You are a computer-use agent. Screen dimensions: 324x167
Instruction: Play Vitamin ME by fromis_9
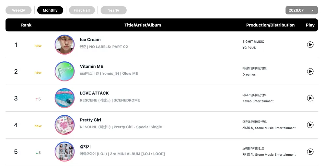click(310, 71)
